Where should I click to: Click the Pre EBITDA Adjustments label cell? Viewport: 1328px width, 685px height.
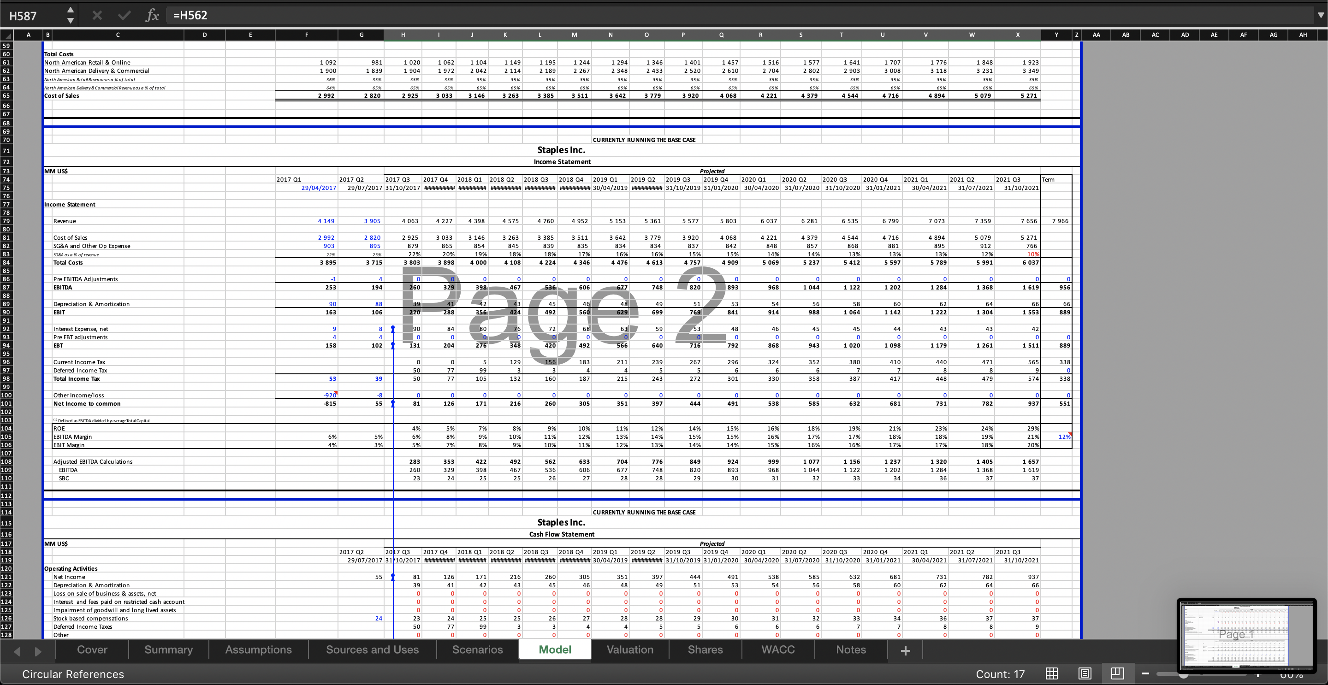point(86,279)
